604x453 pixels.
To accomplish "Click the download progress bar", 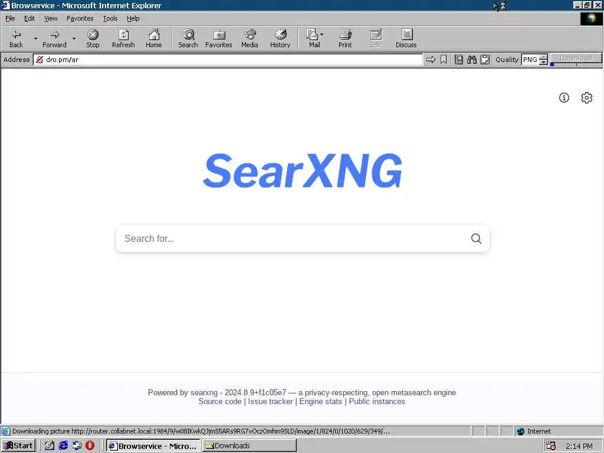I will pos(576,64).
